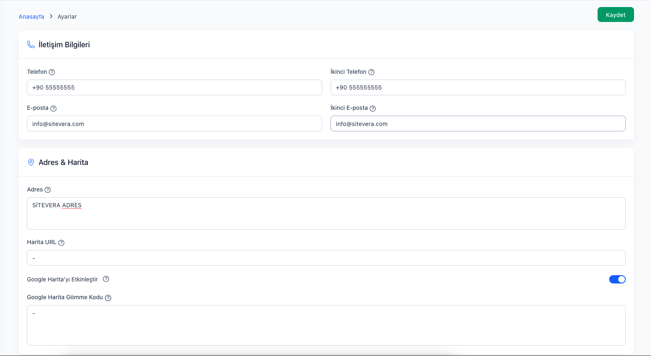Viewport: 651px width, 356px height.
Task: Click the Adres textarea with SİTEVERA ADRES
Action: click(x=326, y=213)
